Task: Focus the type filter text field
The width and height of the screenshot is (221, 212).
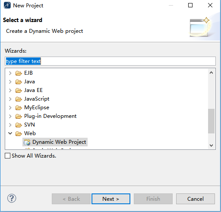Action: tap(110, 61)
